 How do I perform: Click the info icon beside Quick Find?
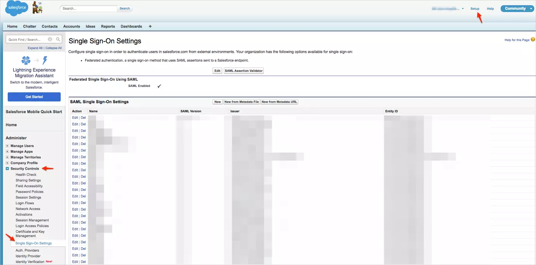click(x=50, y=39)
